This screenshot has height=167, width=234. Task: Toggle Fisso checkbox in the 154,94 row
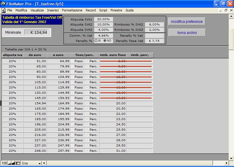pos(72,103)
